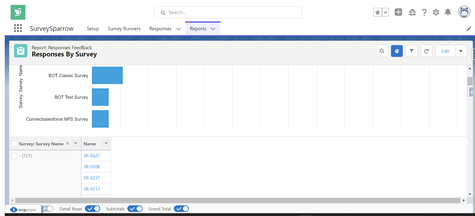Expand the Favorites list dropdown arrow

click(x=385, y=12)
